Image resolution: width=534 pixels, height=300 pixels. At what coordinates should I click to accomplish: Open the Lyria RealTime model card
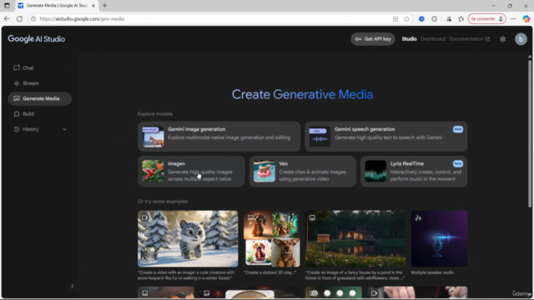coord(414,171)
